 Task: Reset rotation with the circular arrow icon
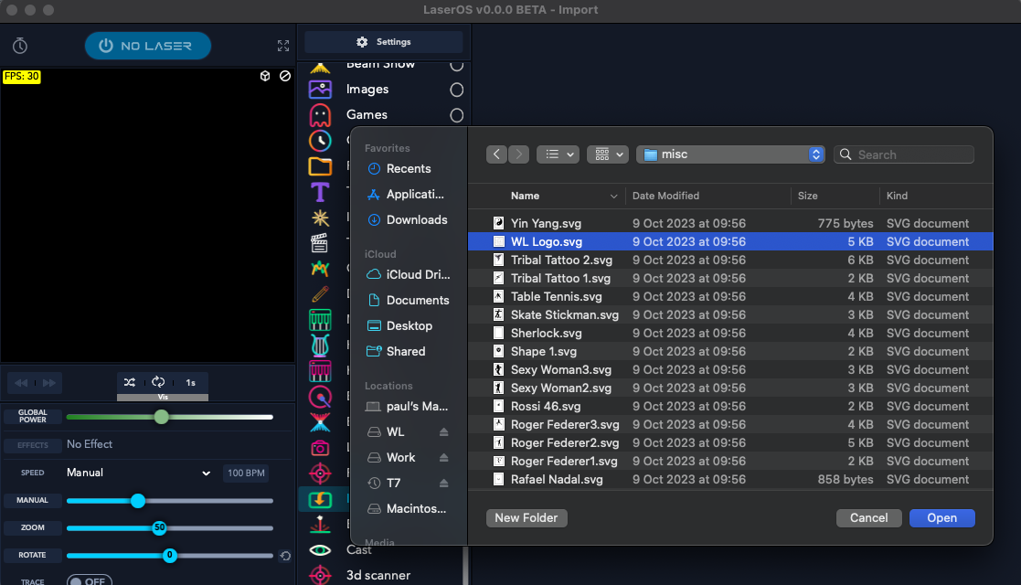pyautogui.click(x=285, y=556)
